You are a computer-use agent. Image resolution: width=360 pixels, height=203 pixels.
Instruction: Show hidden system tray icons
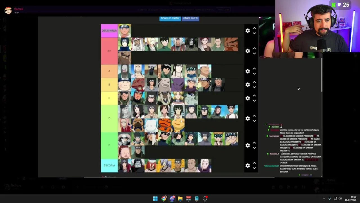click(323, 198)
